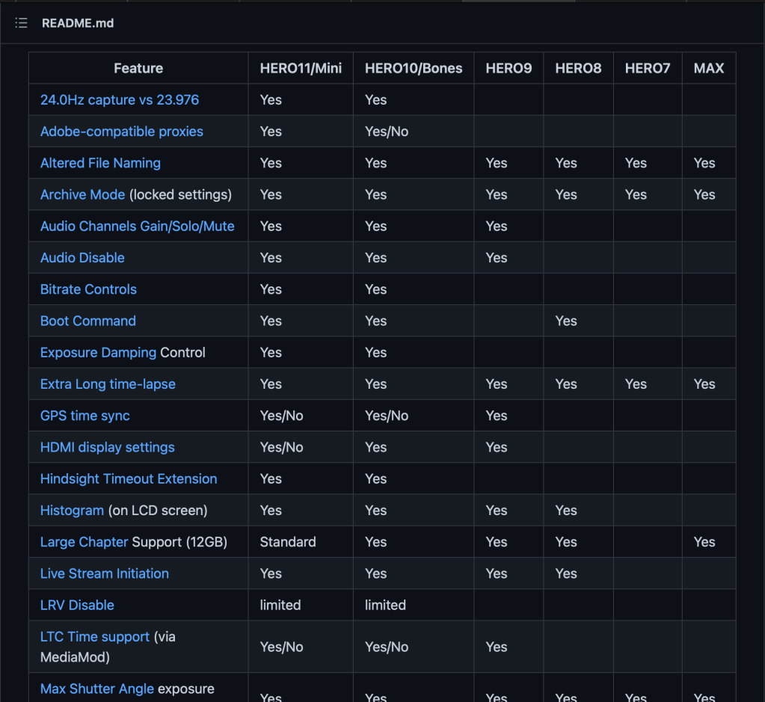Open Audio Channels Gain/Solo/Mute link
765x702 pixels.
coord(137,226)
